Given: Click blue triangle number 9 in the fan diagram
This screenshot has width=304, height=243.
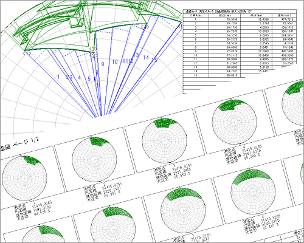Looking at the screenshot, I should click(103, 64).
